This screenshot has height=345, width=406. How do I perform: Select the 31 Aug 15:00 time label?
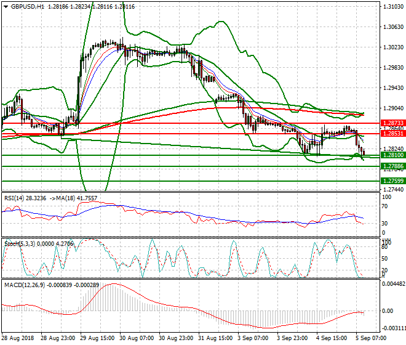pyautogui.click(x=215, y=338)
